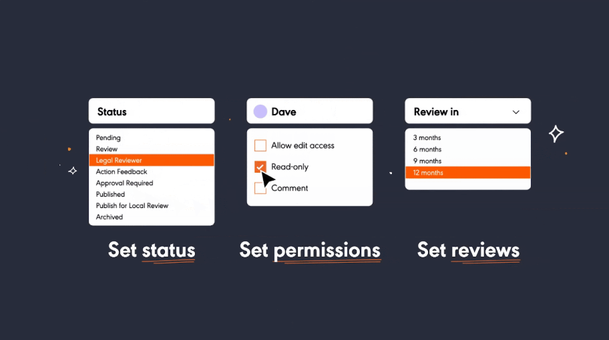This screenshot has width=609, height=340.
Task: Choose 3 months review period
Action: pos(427,137)
